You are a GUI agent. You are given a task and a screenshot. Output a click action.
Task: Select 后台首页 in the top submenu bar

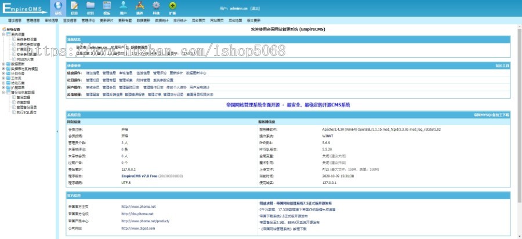pyautogui.click(x=198, y=21)
